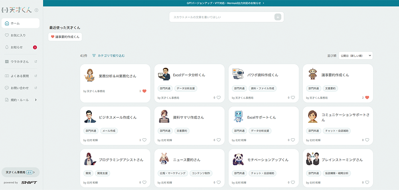This screenshot has width=399, height=190.
Task: Open the 並び順 sort dropdown
Action: (355, 56)
